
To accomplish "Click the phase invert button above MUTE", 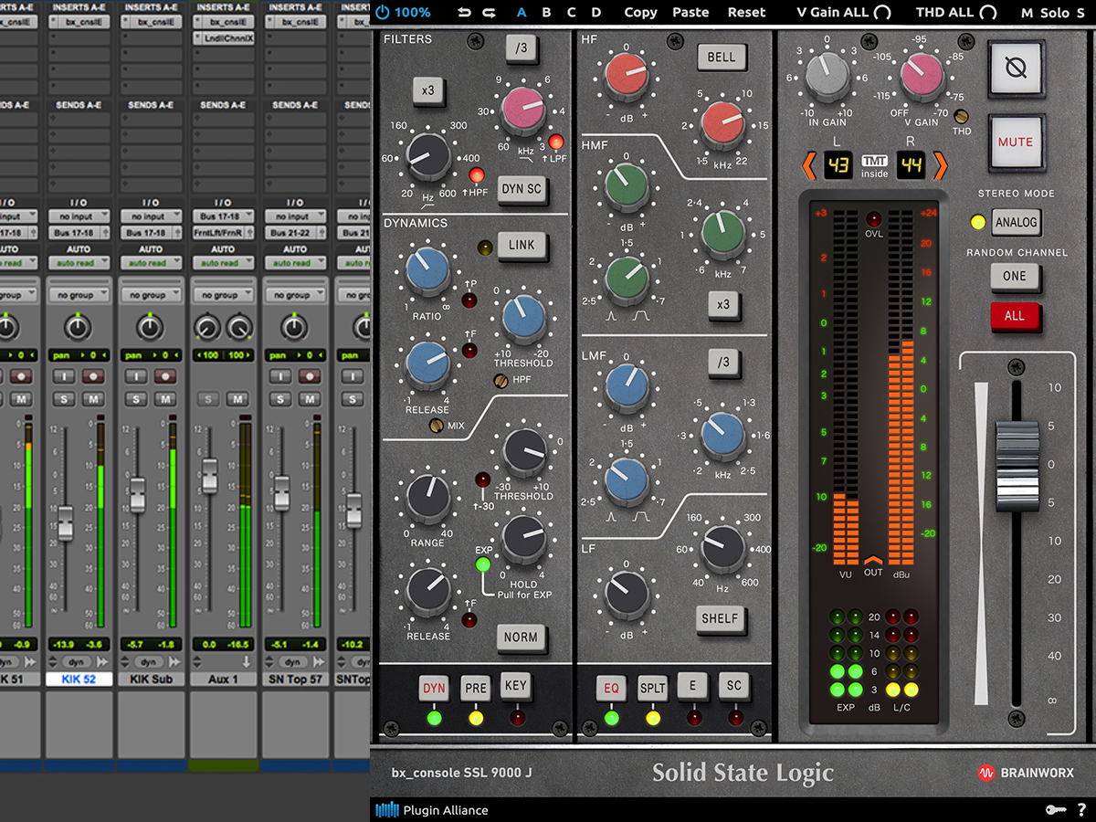I will click(1017, 68).
